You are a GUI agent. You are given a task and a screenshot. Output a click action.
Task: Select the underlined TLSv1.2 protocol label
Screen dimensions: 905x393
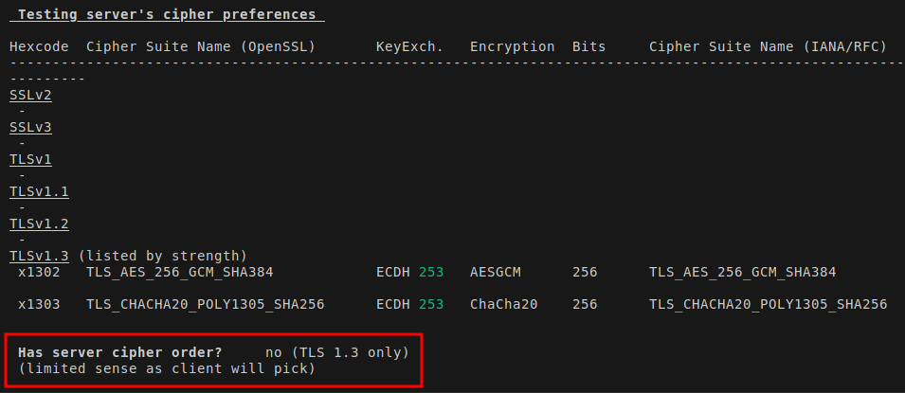coord(39,223)
